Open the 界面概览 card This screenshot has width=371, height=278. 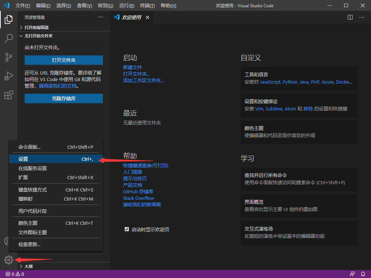pos(299,206)
